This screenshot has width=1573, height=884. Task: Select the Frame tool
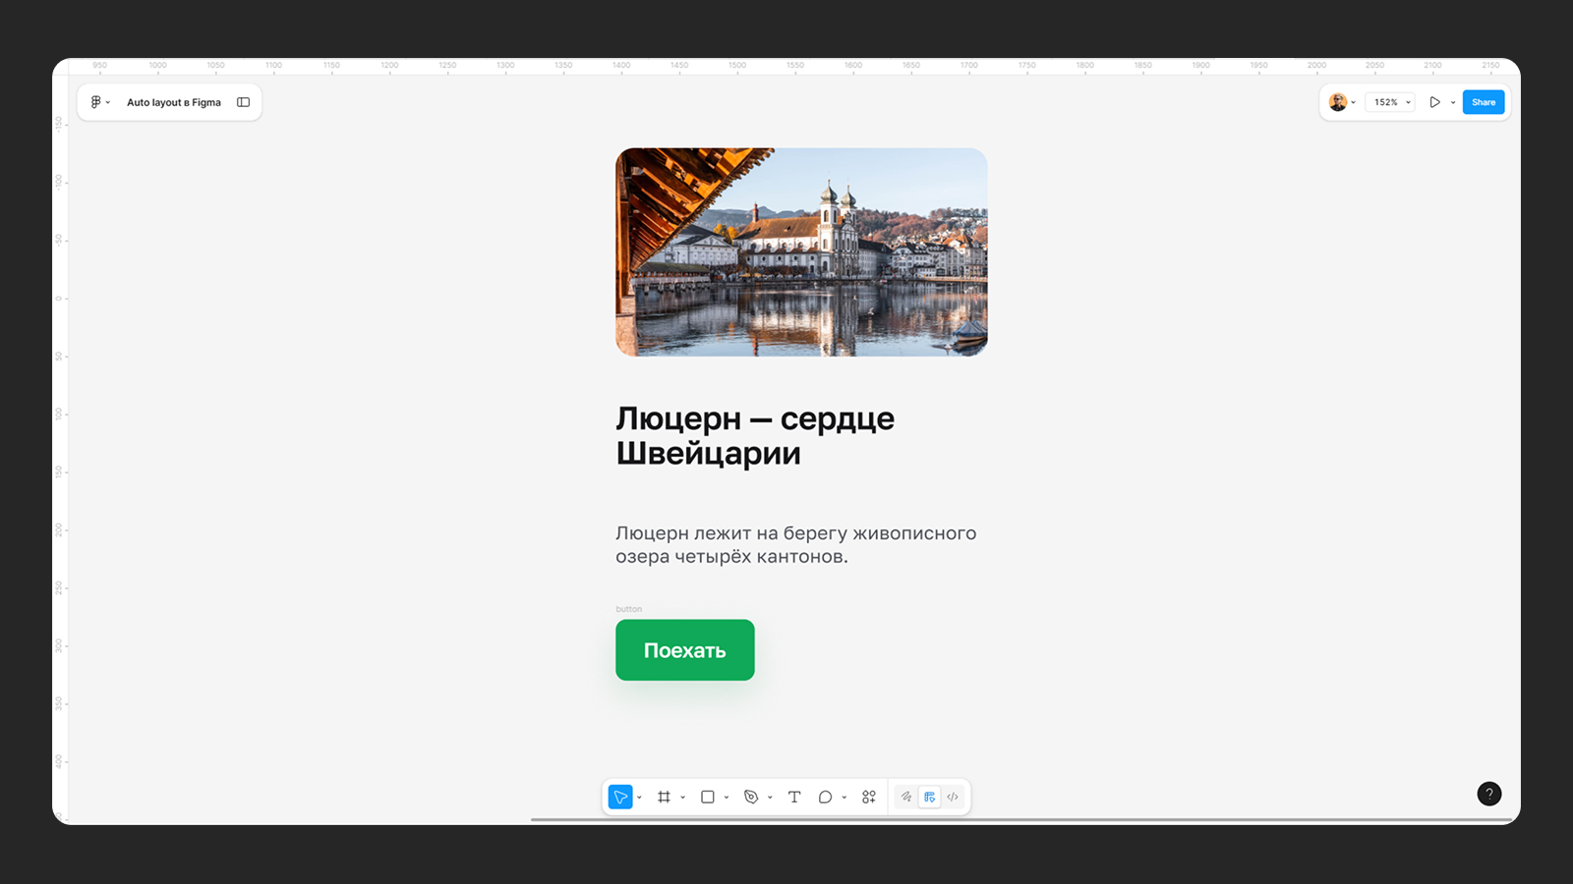click(666, 797)
